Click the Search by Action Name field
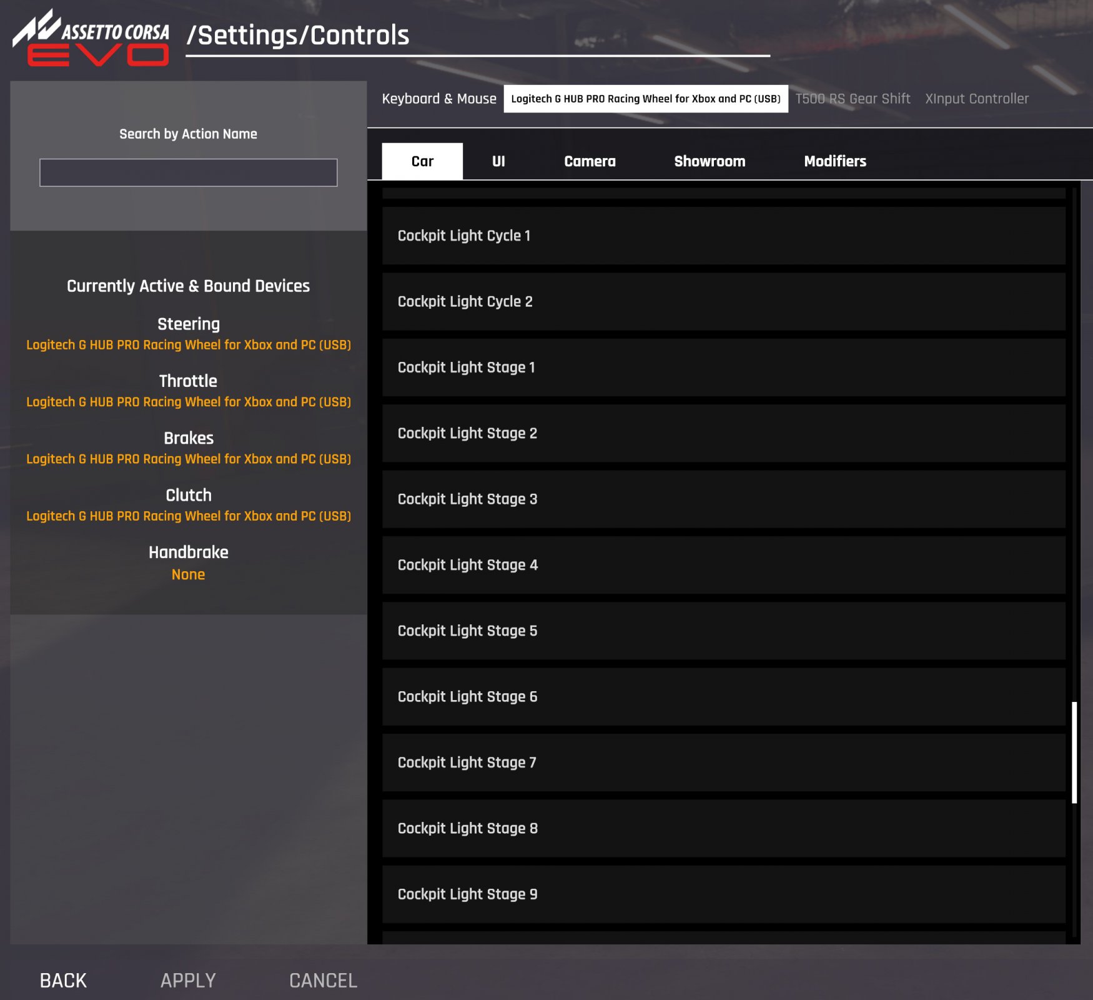The image size is (1093, 1000). pyautogui.click(x=188, y=172)
